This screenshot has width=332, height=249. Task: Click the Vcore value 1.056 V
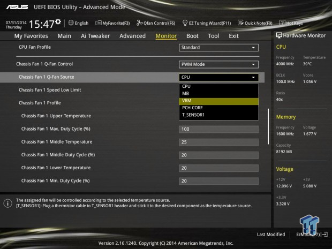310,82
